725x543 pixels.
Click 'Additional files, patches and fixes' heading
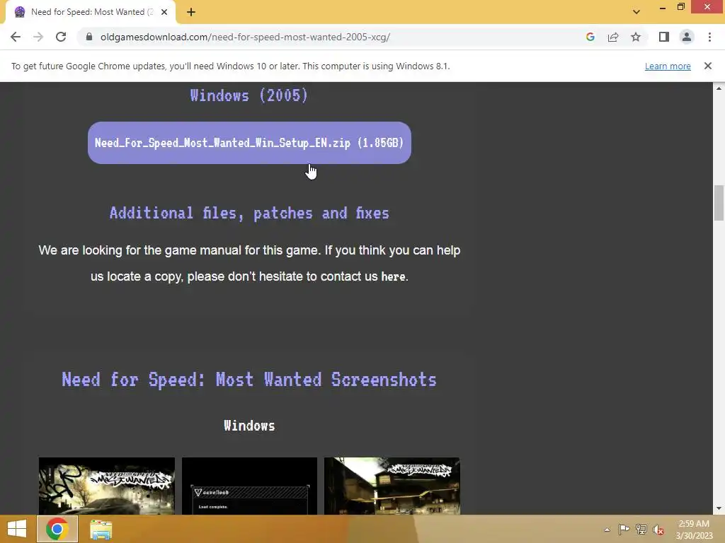click(249, 214)
